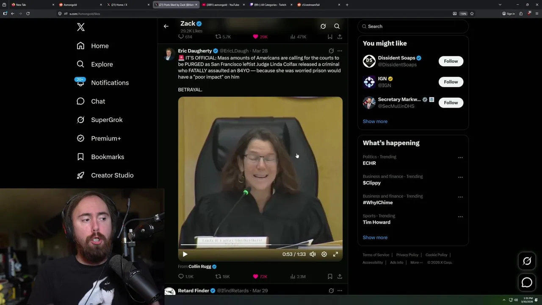Open Privacy Policy link
This screenshot has height=305, width=542.
[407, 255]
